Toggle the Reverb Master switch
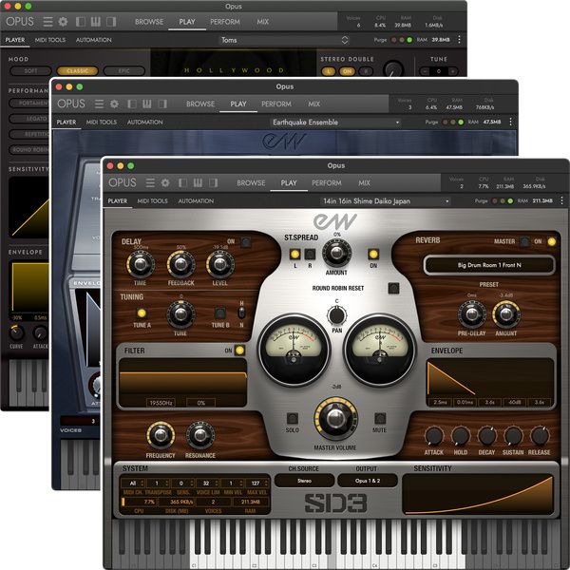 pyautogui.click(x=524, y=241)
